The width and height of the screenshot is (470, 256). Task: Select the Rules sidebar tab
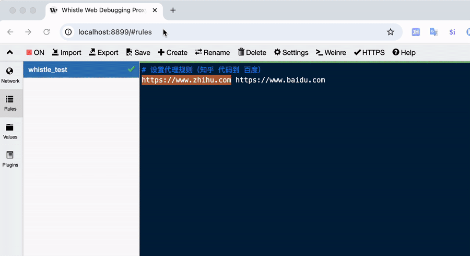tap(10, 103)
